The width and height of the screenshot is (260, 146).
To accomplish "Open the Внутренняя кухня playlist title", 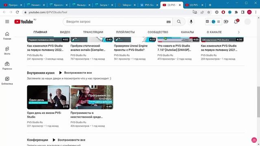I will (41, 73).
